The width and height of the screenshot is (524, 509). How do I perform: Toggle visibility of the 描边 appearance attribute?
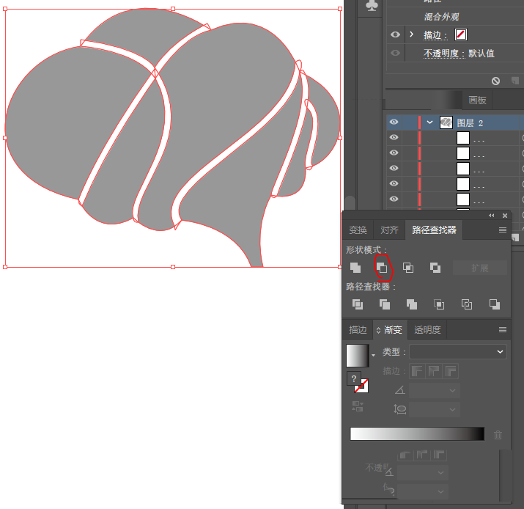tap(395, 34)
